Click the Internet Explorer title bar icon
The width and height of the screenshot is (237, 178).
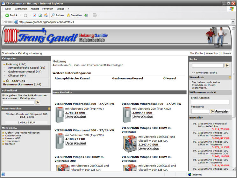click(3, 3)
